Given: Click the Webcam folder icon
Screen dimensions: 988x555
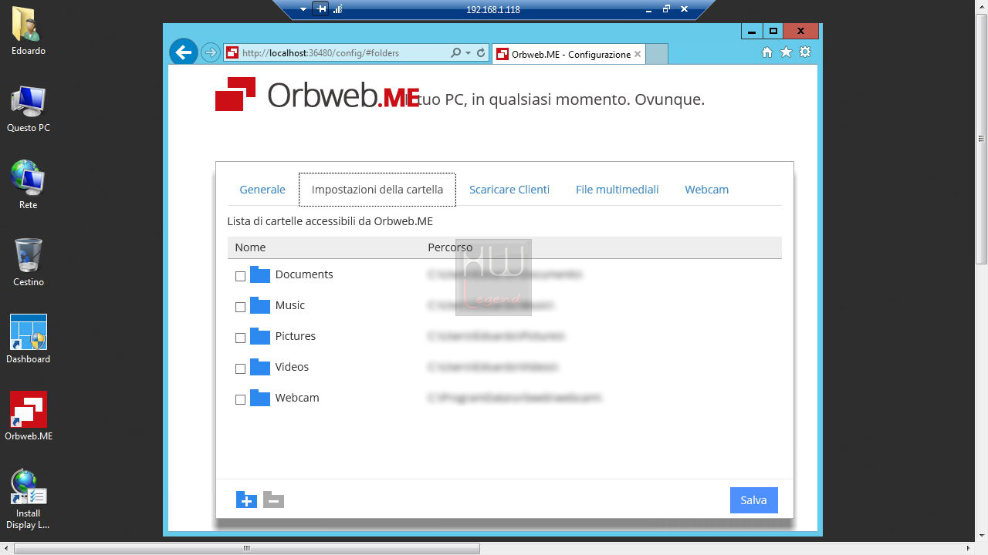Looking at the screenshot, I should coord(260,399).
